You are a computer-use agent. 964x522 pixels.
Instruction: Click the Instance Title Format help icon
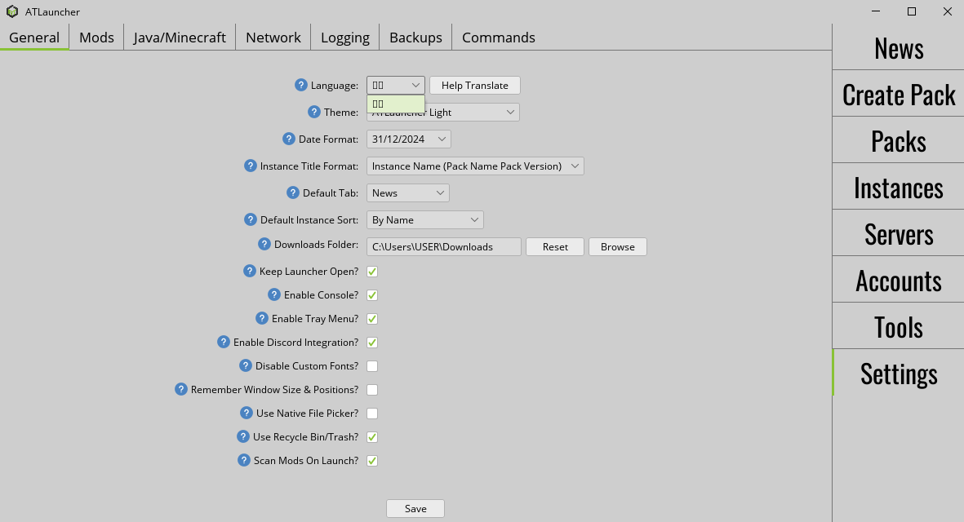pos(251,166)
